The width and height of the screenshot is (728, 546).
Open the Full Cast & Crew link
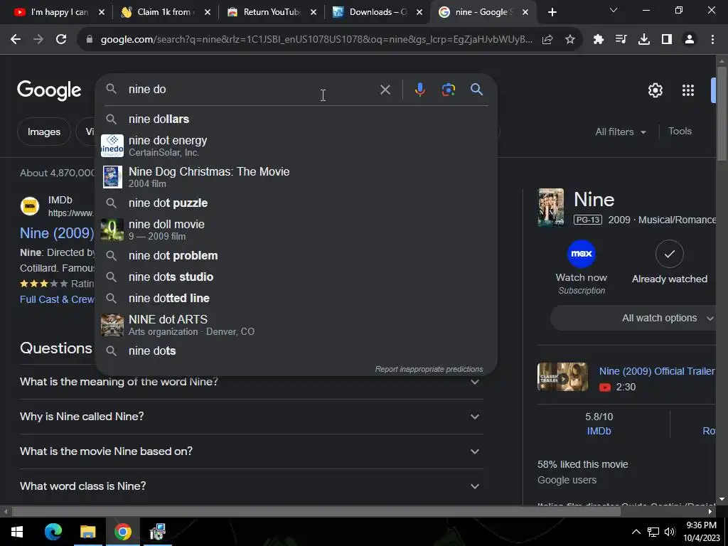click(x=57, y=299)
